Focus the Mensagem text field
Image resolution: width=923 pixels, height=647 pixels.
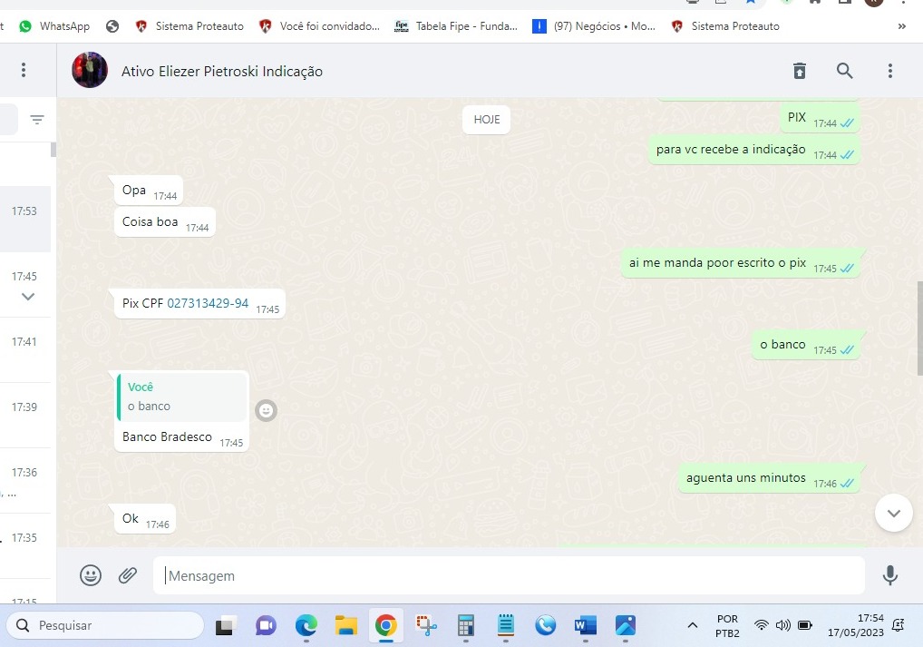point(508,575)
